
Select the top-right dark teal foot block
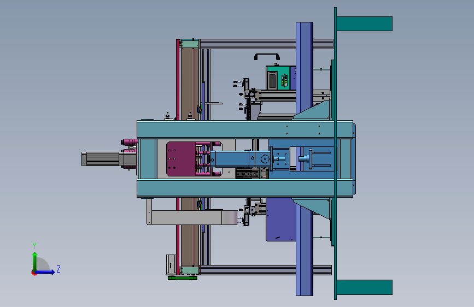(x=364, y=23)
